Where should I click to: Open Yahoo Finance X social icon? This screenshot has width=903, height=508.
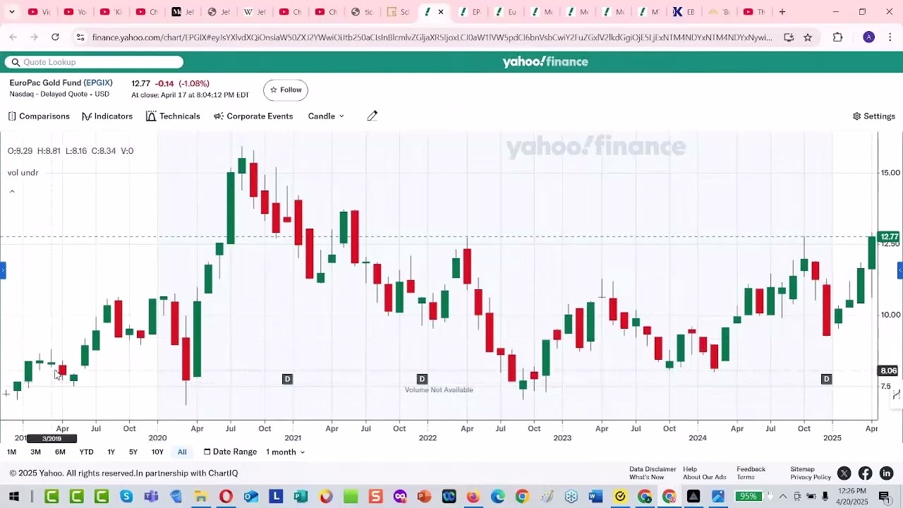pos(844,473)
